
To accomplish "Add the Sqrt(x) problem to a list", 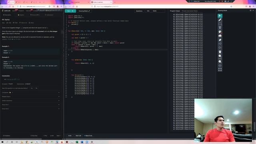I will point(23,23).
